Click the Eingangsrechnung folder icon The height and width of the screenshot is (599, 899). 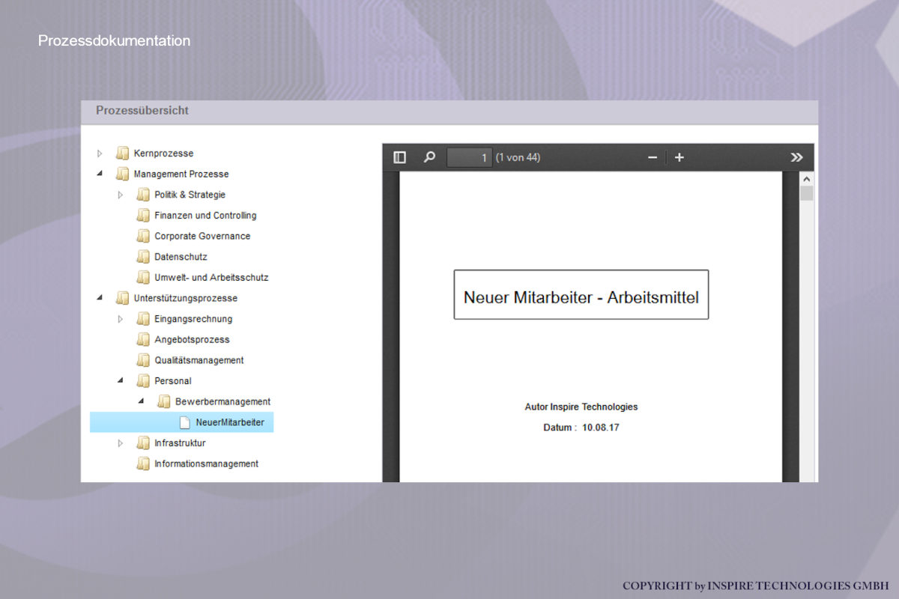(143, 319)
